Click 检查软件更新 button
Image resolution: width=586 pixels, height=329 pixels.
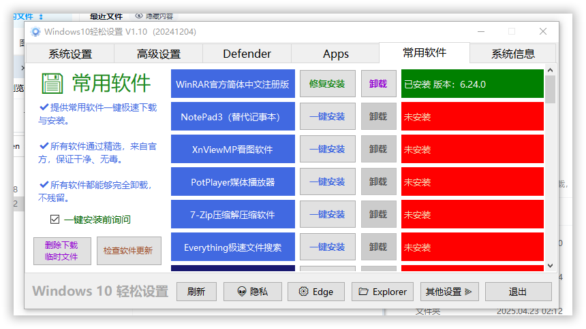[x=129, y=251]
